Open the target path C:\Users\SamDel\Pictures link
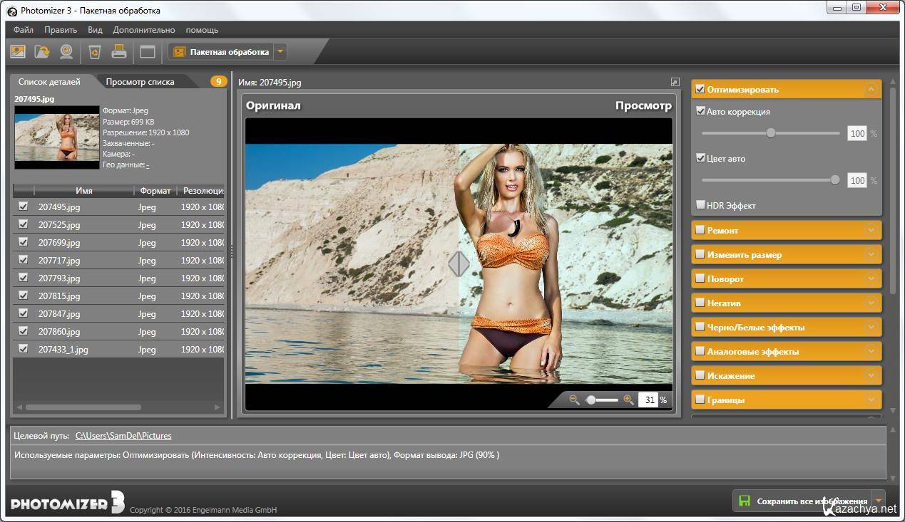 pyautogui.click(x=123, y=436)
